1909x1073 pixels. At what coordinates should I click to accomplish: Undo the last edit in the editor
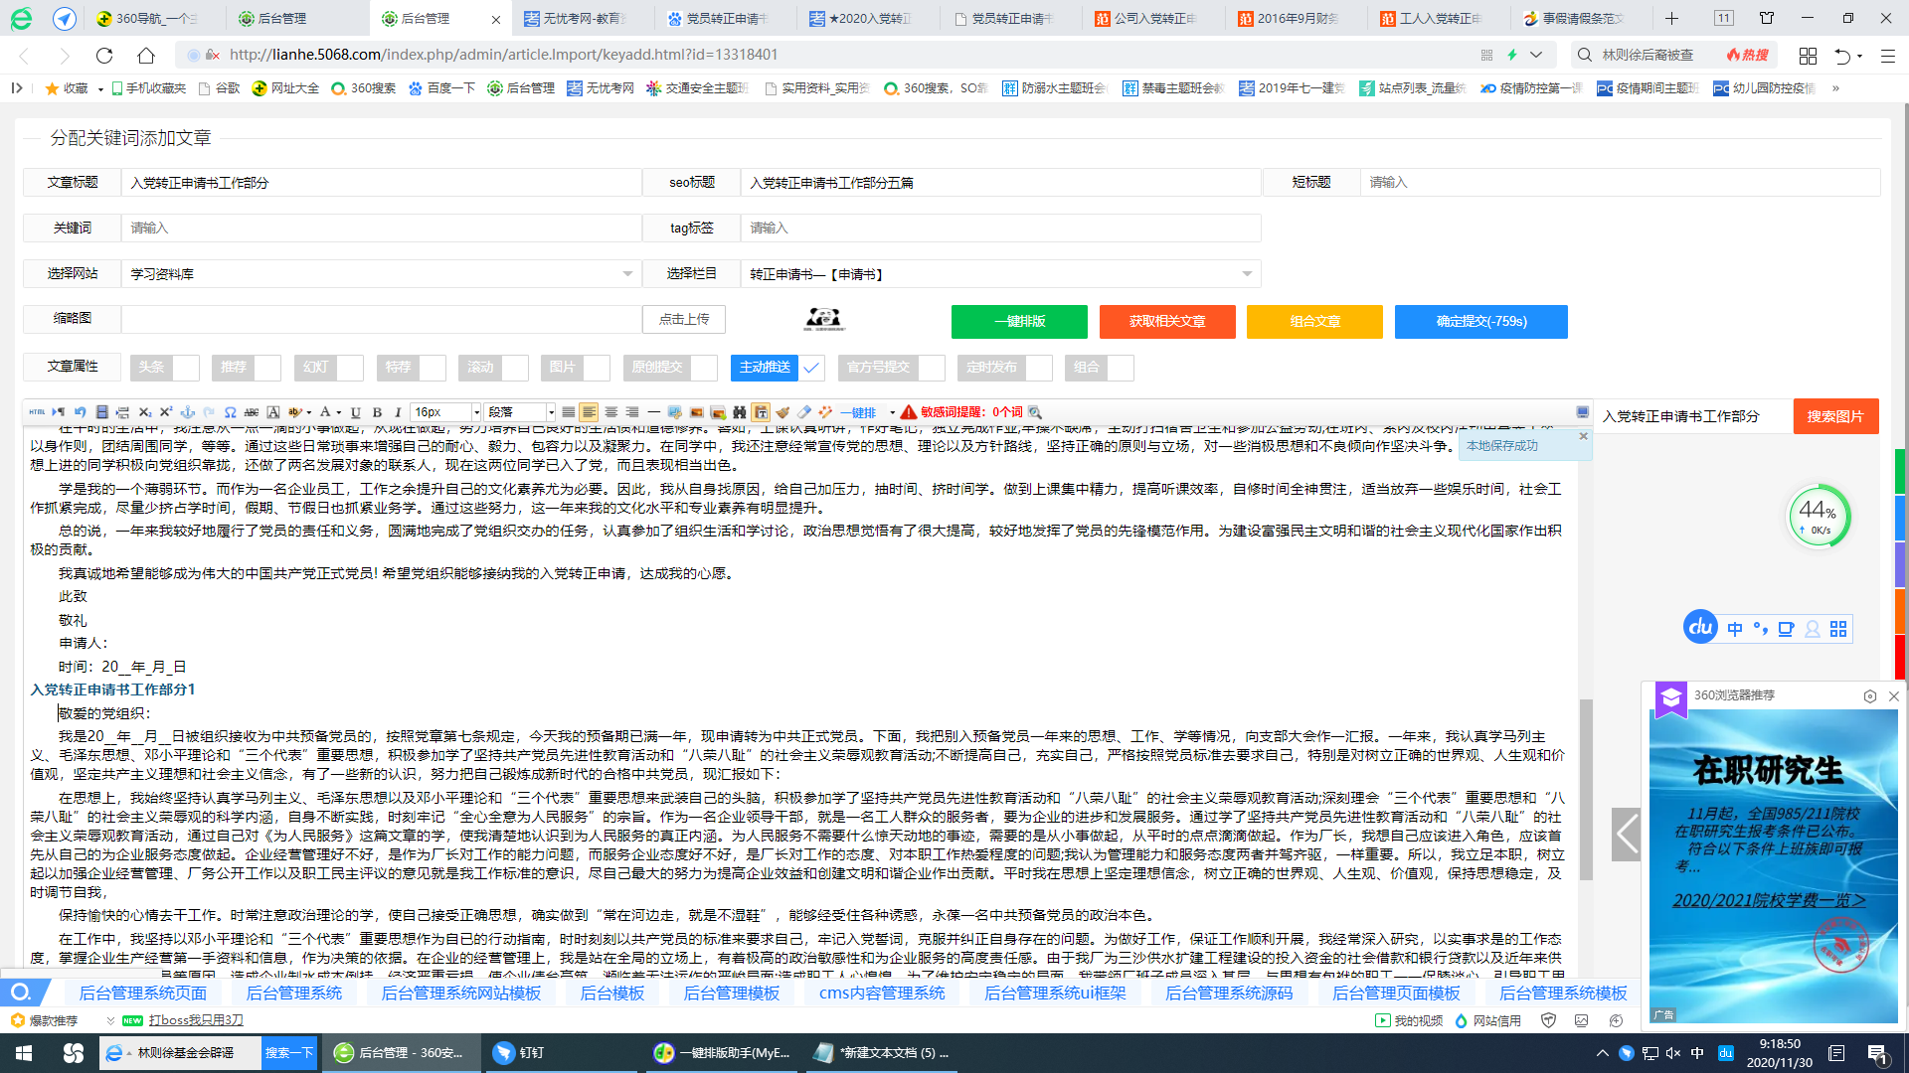click(x=80, y=411)
